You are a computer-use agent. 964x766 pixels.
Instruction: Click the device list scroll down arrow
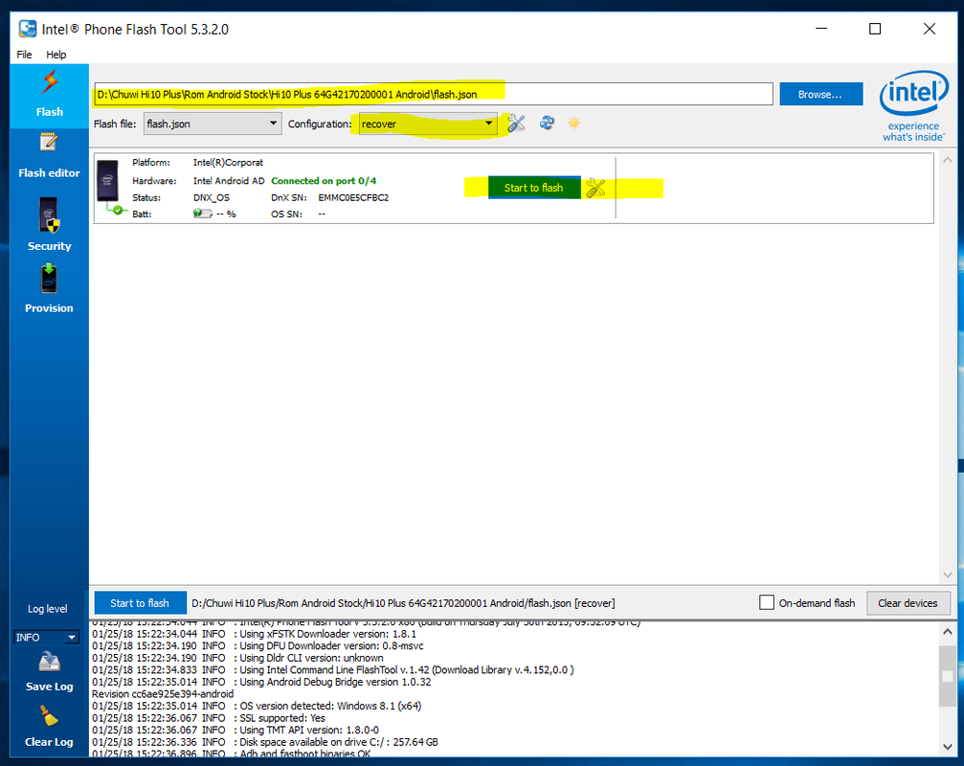(948, 574)
